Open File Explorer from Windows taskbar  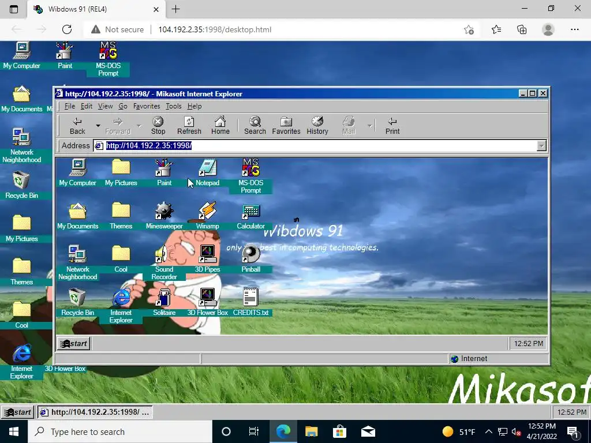point(311,431)
